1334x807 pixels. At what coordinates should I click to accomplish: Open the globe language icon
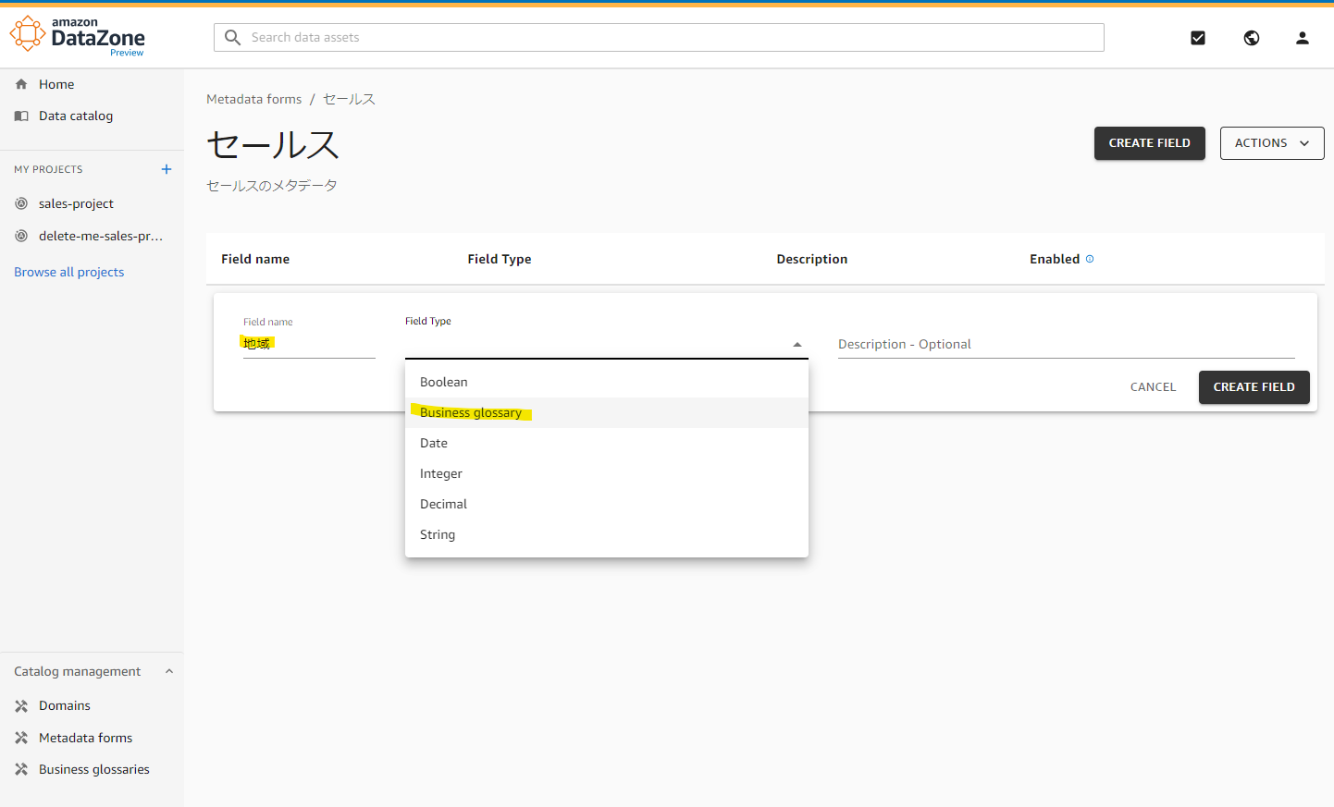1252,38
